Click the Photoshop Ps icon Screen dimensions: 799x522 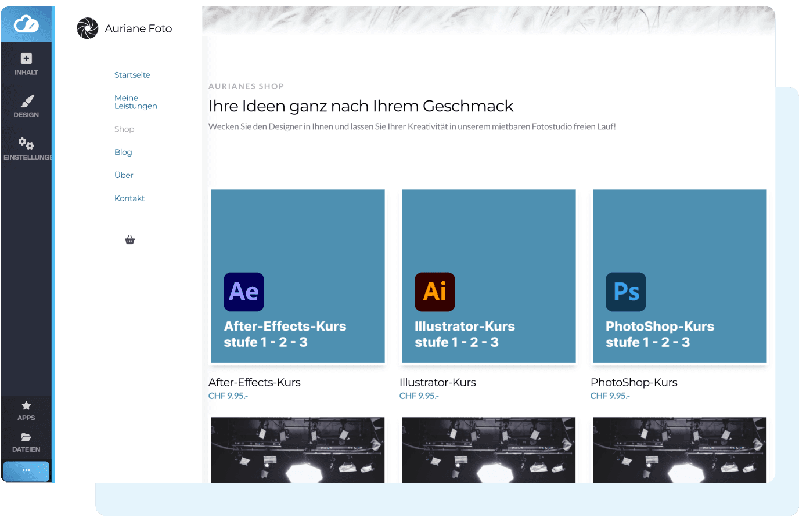(x=626, y=292)
